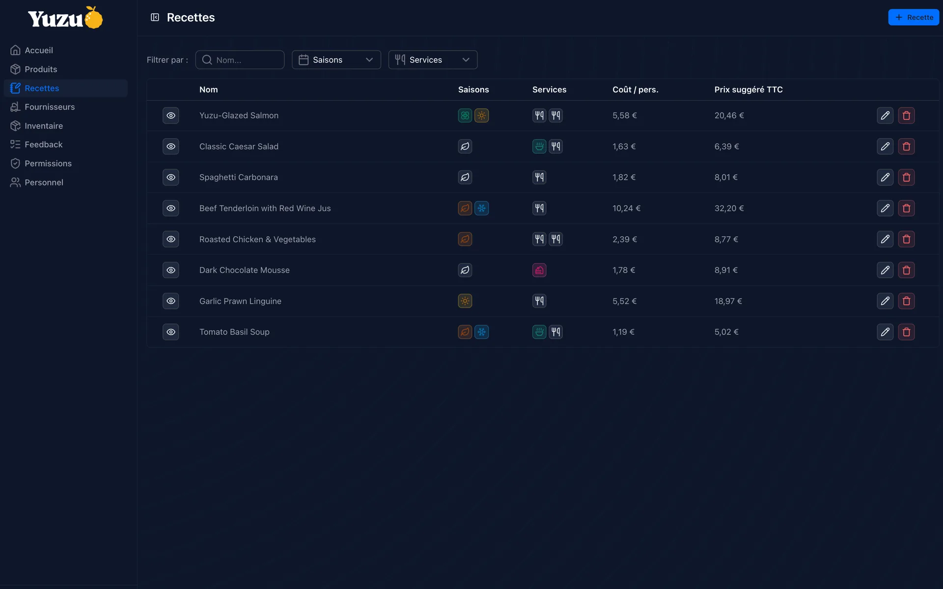This screenshot has width=943, height=589.
Task: Open the Saisons filter dropdown
Action: [336, 60]
